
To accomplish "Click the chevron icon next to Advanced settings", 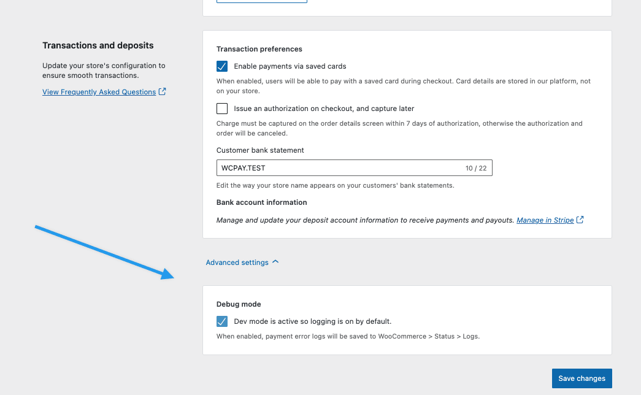I will click(x=275, y=262).
